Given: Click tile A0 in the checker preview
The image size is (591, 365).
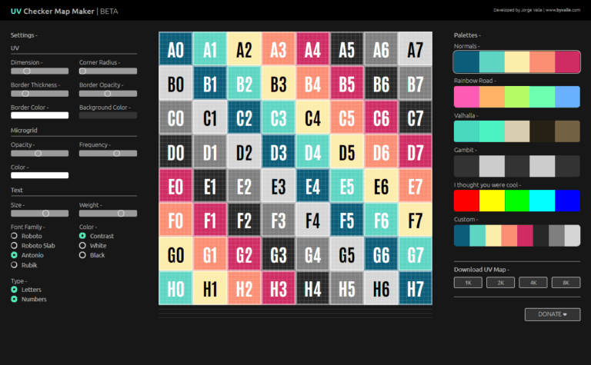Looking at the screenshot, I should click(175, 50).
